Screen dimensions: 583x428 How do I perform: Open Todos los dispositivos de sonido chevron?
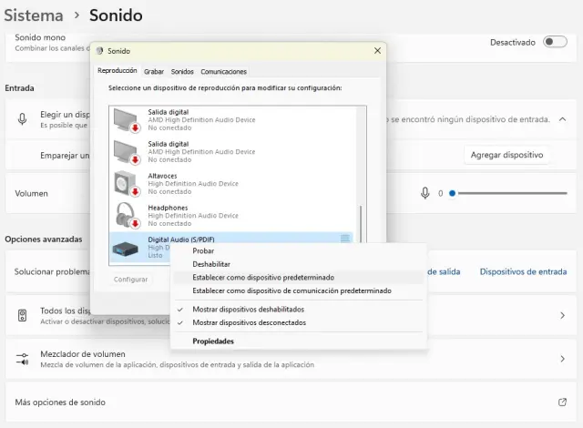(x=562, y=315)
